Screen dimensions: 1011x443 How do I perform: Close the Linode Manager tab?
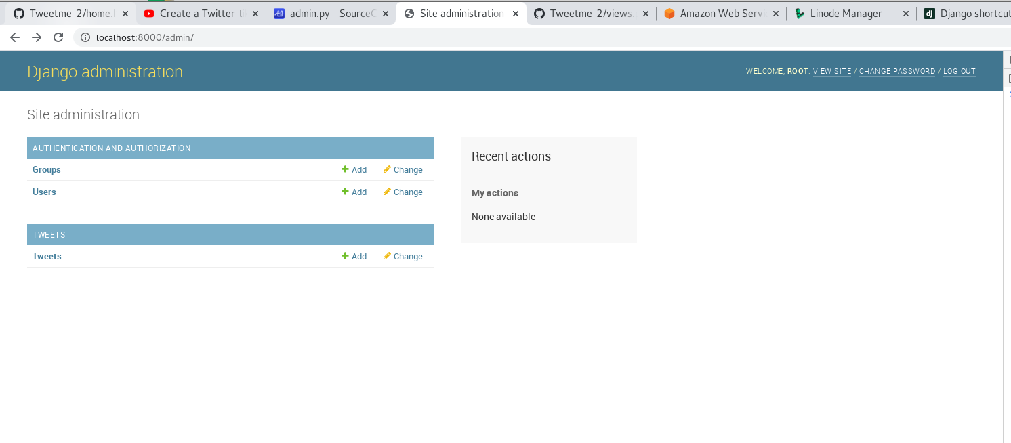(905, 14)
